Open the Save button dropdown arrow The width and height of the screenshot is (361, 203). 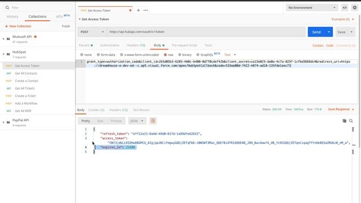(x=351, y=32)
